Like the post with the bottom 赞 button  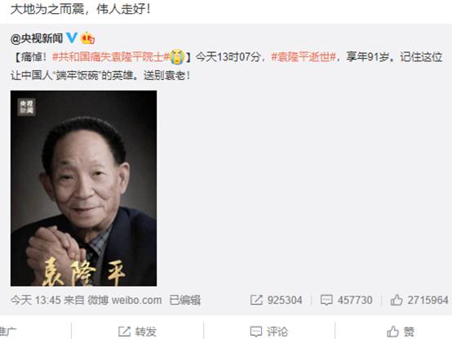[401, 332]
